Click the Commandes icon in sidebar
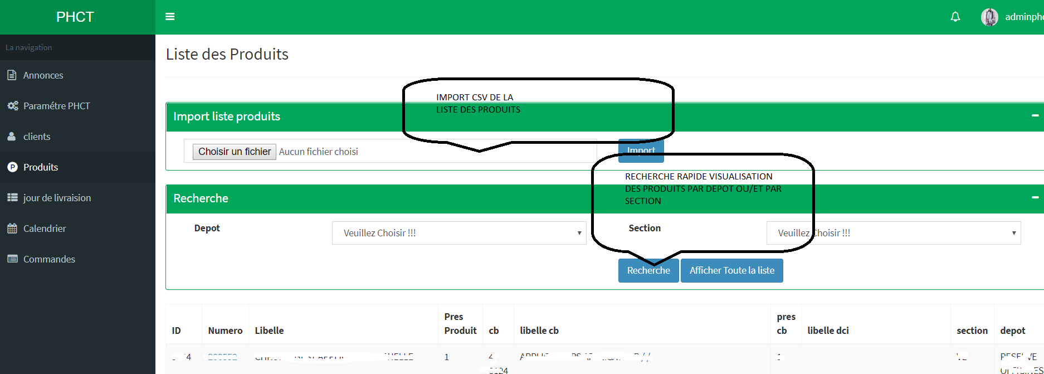Viewport: 1044px width, 374px height. tap(12, 259)
